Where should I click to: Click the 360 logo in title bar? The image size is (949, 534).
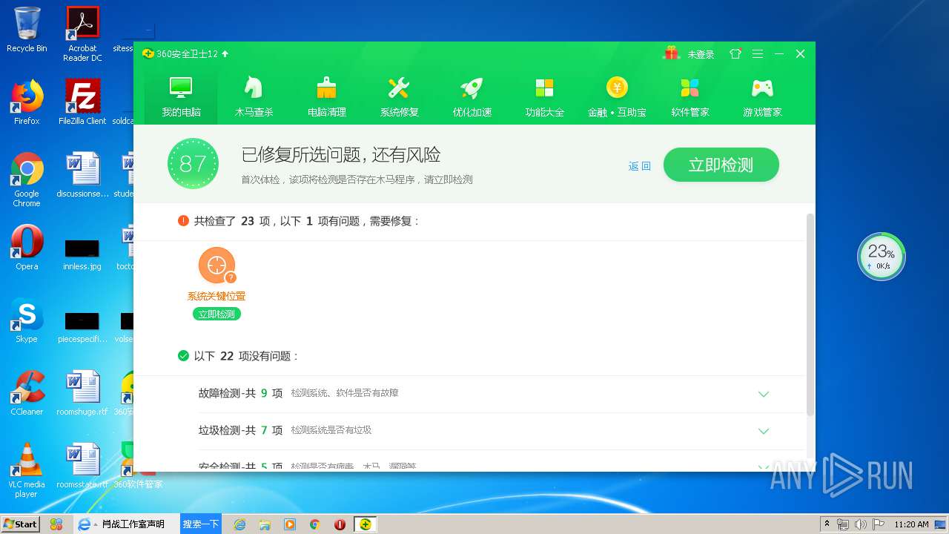click(148, 53)
